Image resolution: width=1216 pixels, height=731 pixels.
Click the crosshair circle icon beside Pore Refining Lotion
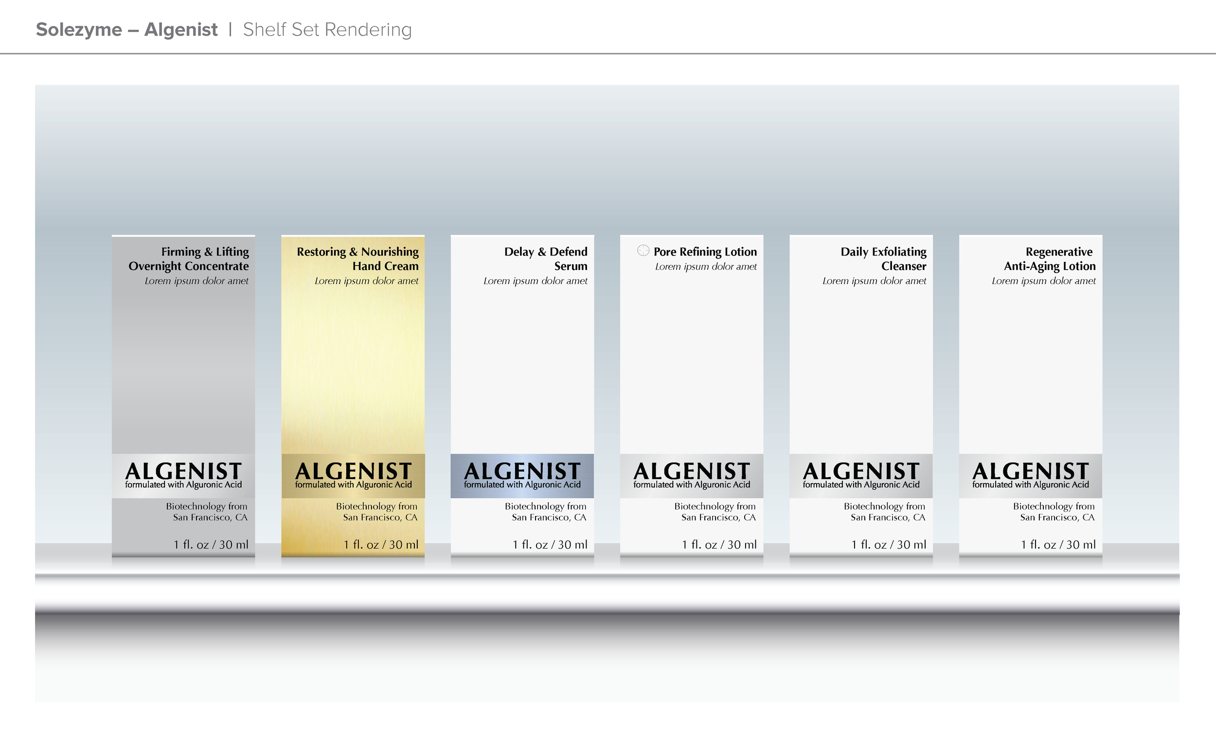[643, 250]
